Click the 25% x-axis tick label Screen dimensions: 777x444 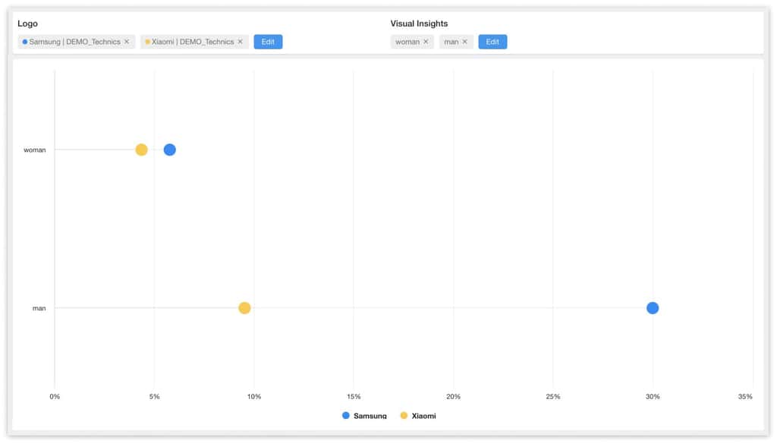553,396
